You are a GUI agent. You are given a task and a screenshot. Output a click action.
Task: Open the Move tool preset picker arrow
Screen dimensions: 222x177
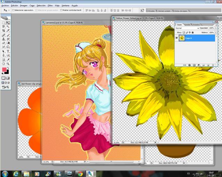coord(9,10)
